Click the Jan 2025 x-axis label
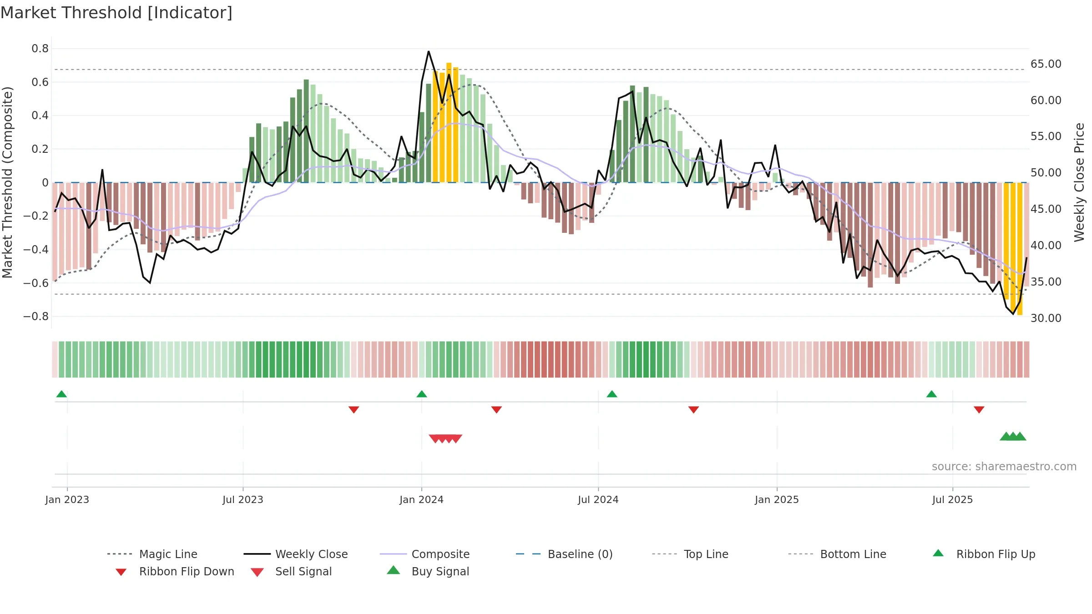Screen dimensions: 1092x614 tap(777, 499)
